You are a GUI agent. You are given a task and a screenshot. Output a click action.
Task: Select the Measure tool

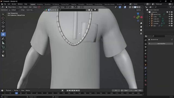[x=3, y=43]
